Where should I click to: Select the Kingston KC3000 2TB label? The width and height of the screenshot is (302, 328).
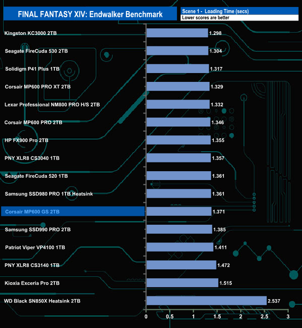(x=31, y=33)
